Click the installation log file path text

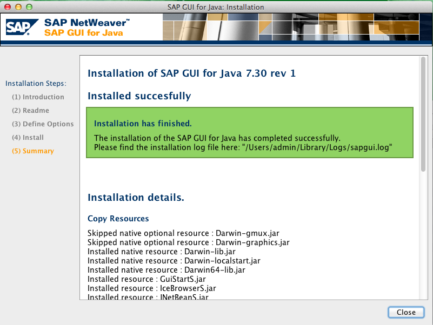(x=317, y=147)
